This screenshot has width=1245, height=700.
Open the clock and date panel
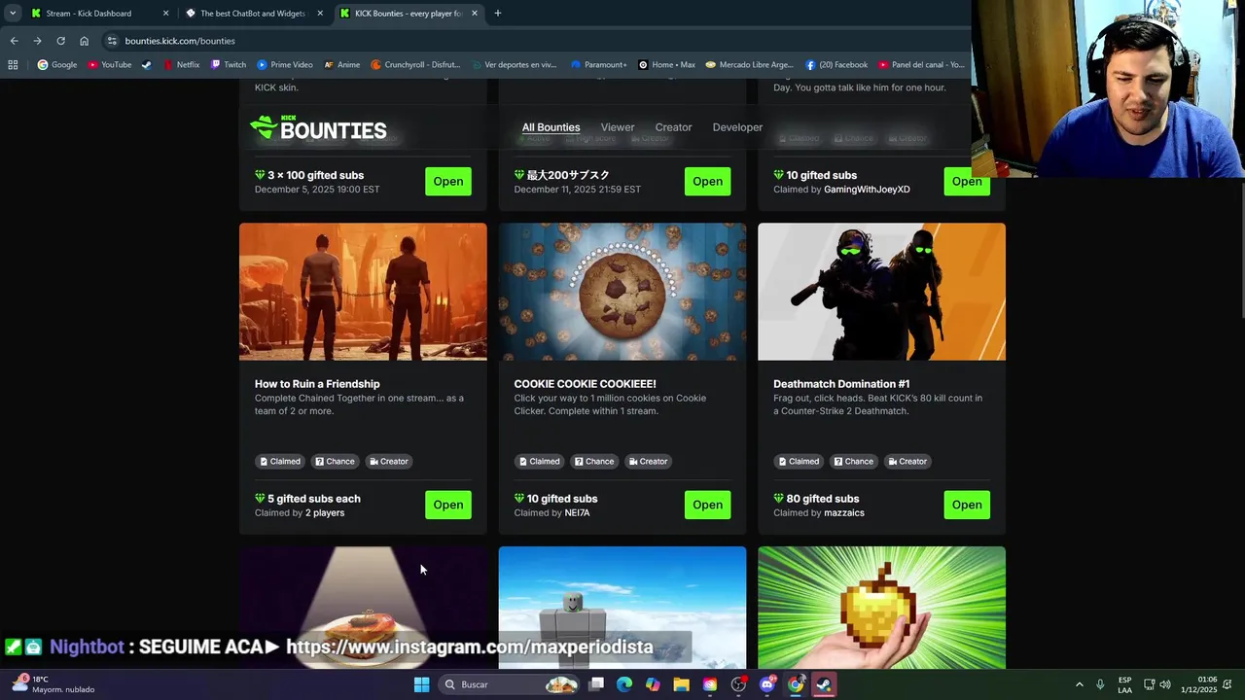pos(1199,684)
